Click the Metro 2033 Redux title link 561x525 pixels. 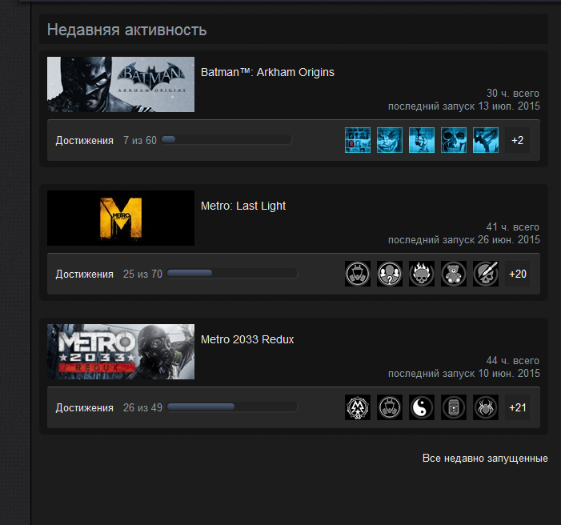247,339
